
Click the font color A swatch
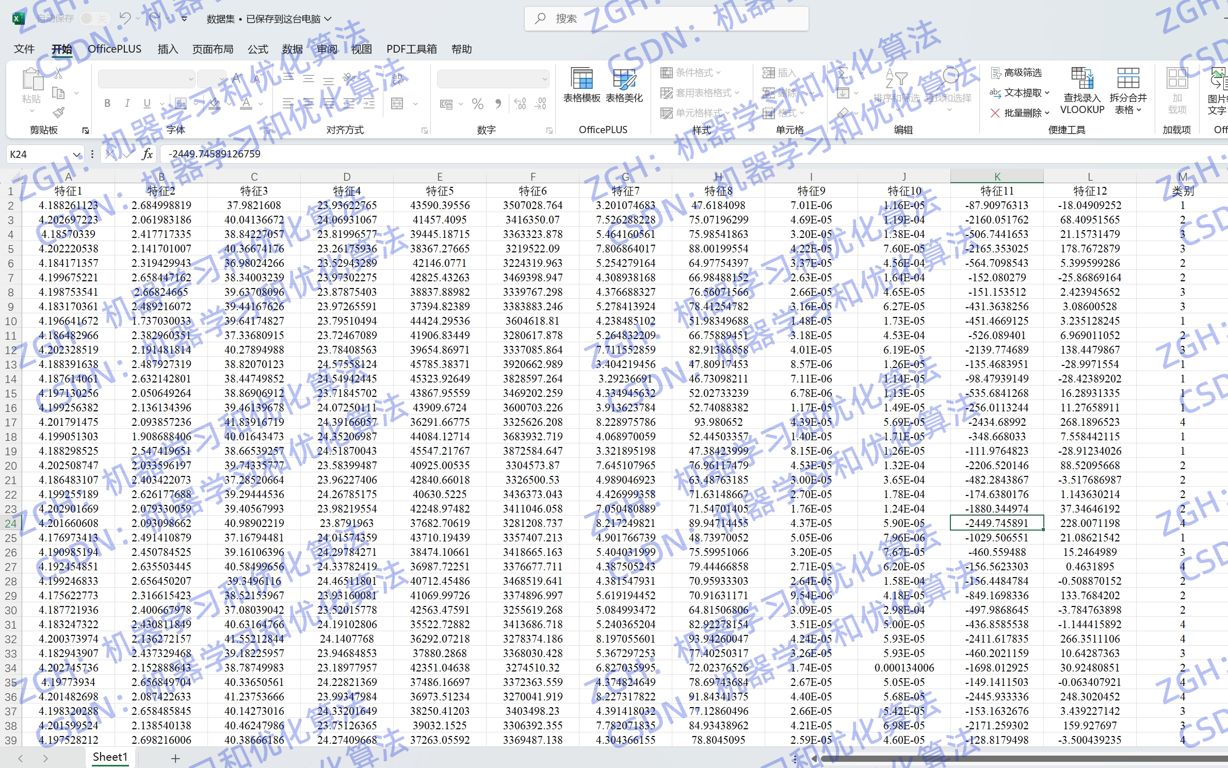(247, 104)
